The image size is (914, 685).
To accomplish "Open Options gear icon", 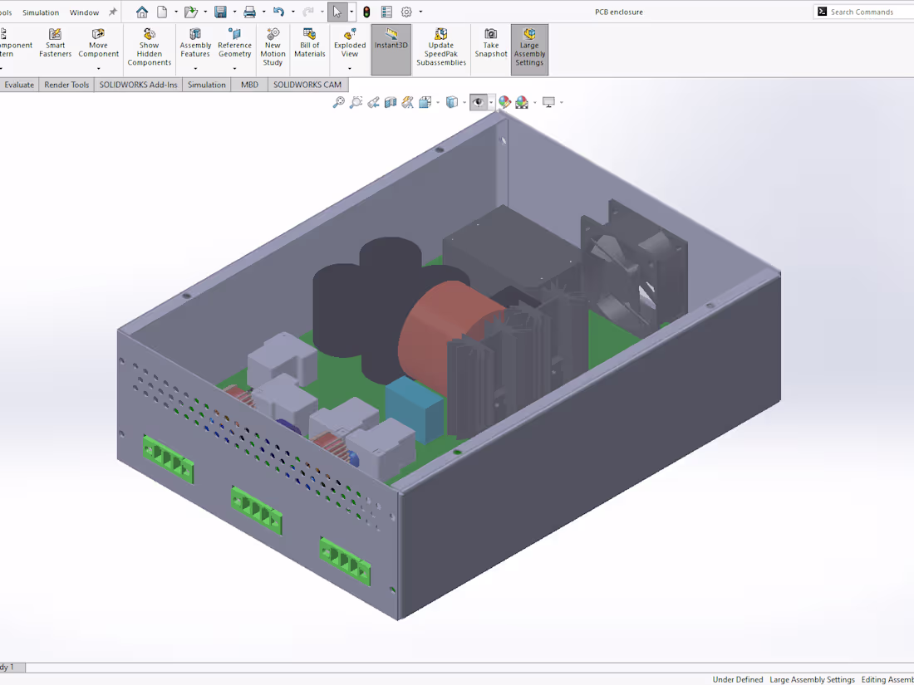I will 406,12.
